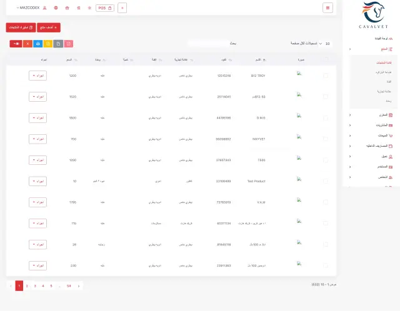Image resolution: width=400 pixels, height=311 pixels.
Task: Open action dropdown for Test Product row
Action: pyautogui.click(x=37, y=181)
